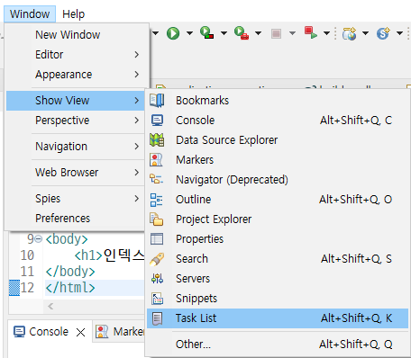Click the Properties table icon

(x=157, y=239)
